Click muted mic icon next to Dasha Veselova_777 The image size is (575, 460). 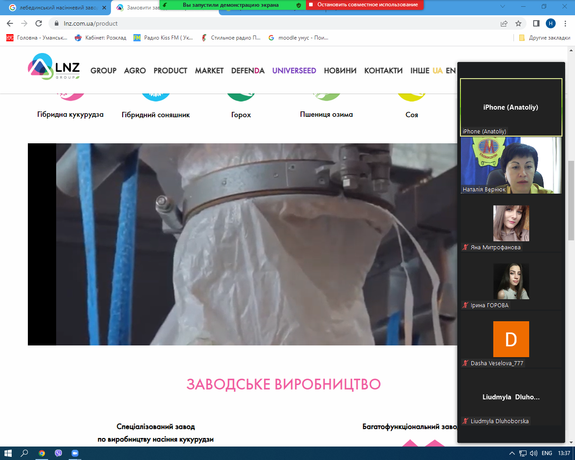point(466,363)
